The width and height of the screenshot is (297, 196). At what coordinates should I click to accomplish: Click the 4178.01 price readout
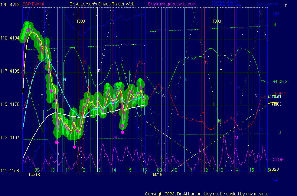tap(274, 97)
